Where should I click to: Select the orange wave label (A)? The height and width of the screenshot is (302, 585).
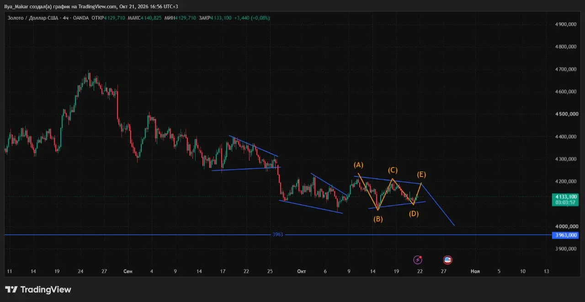click(358, 164)
